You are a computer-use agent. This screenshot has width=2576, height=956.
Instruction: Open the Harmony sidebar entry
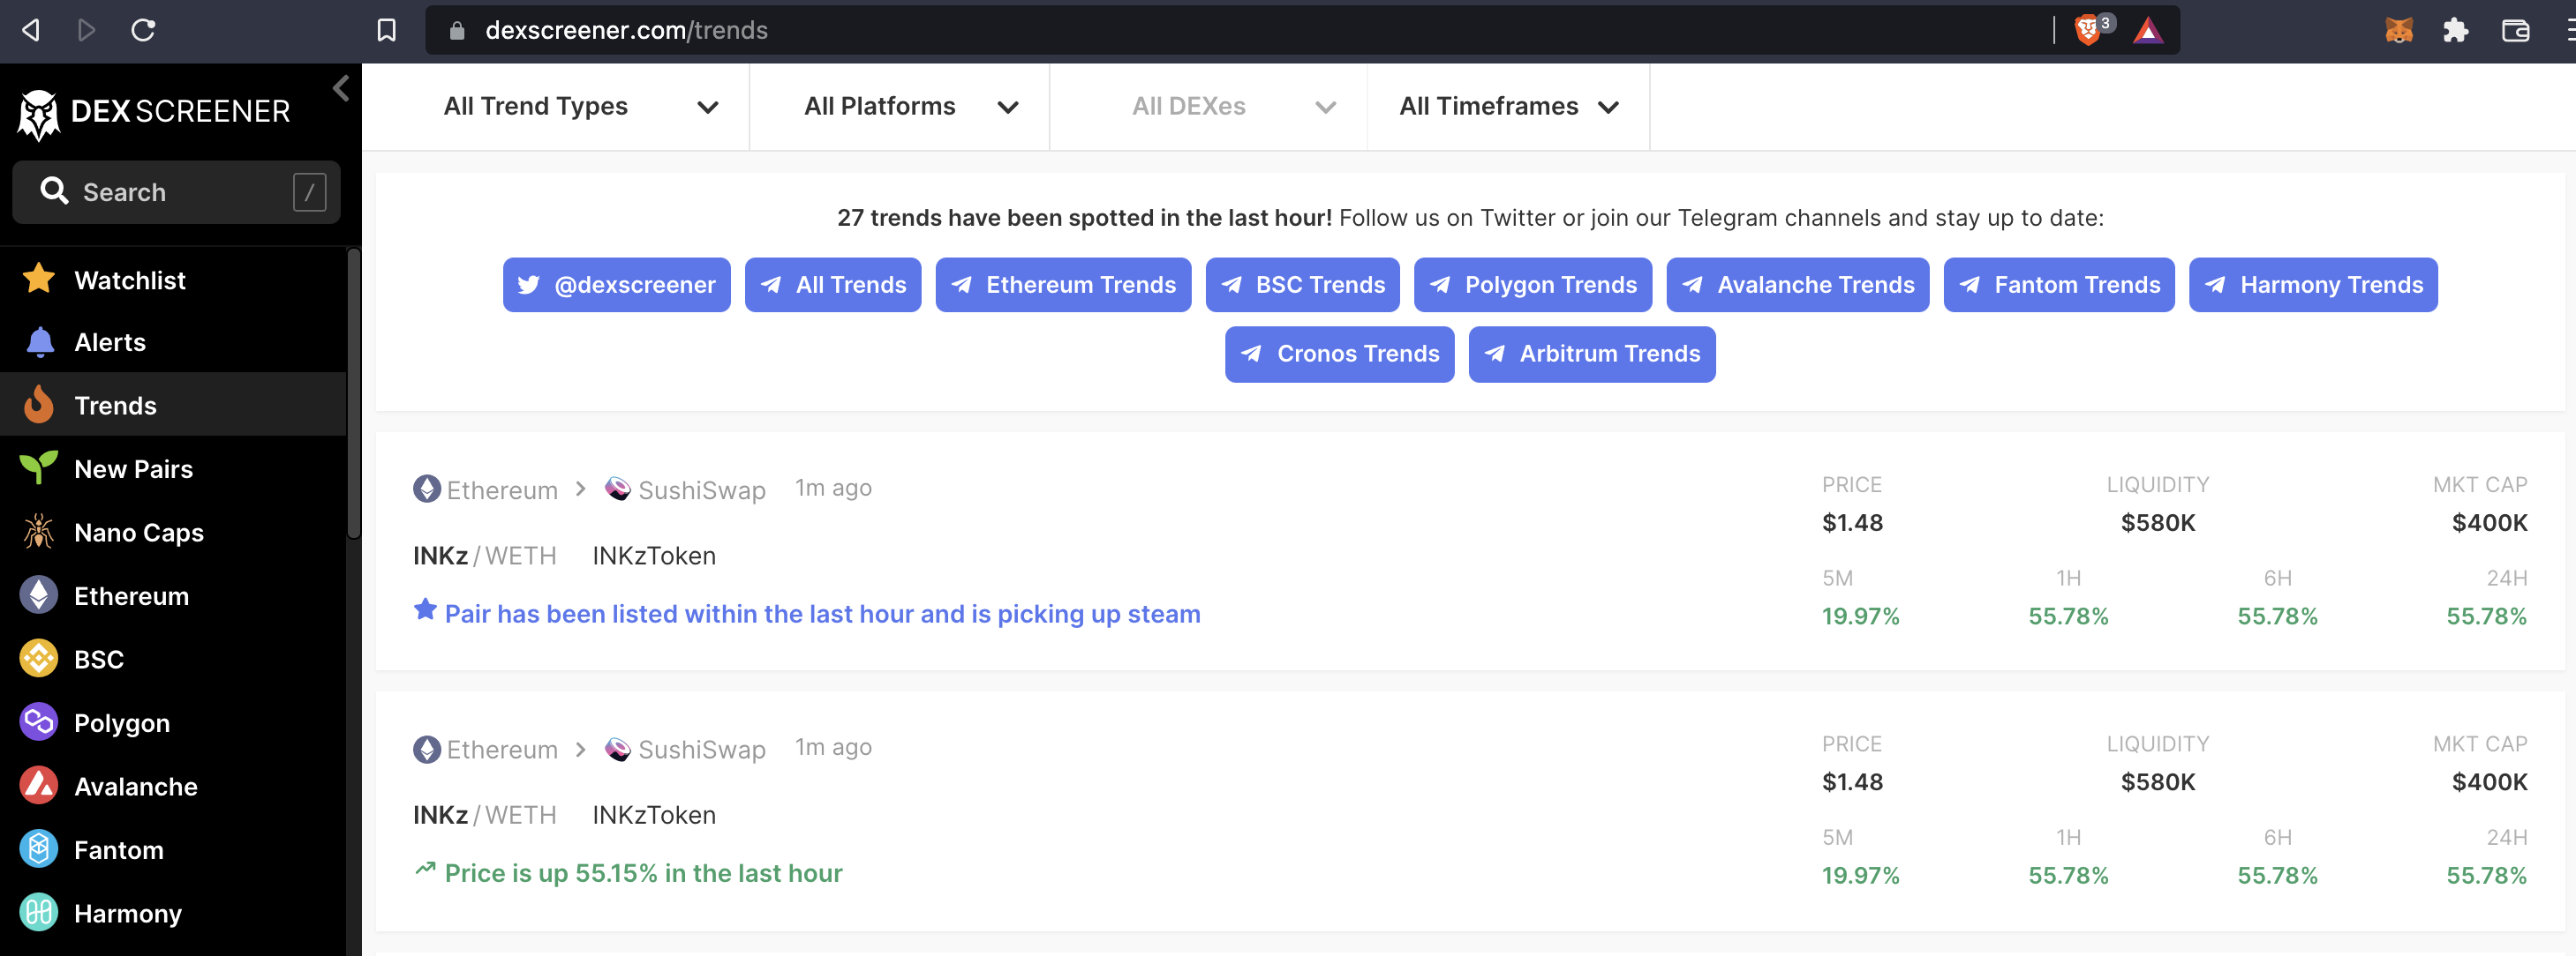pyautogui.click(x=38, y=913)
